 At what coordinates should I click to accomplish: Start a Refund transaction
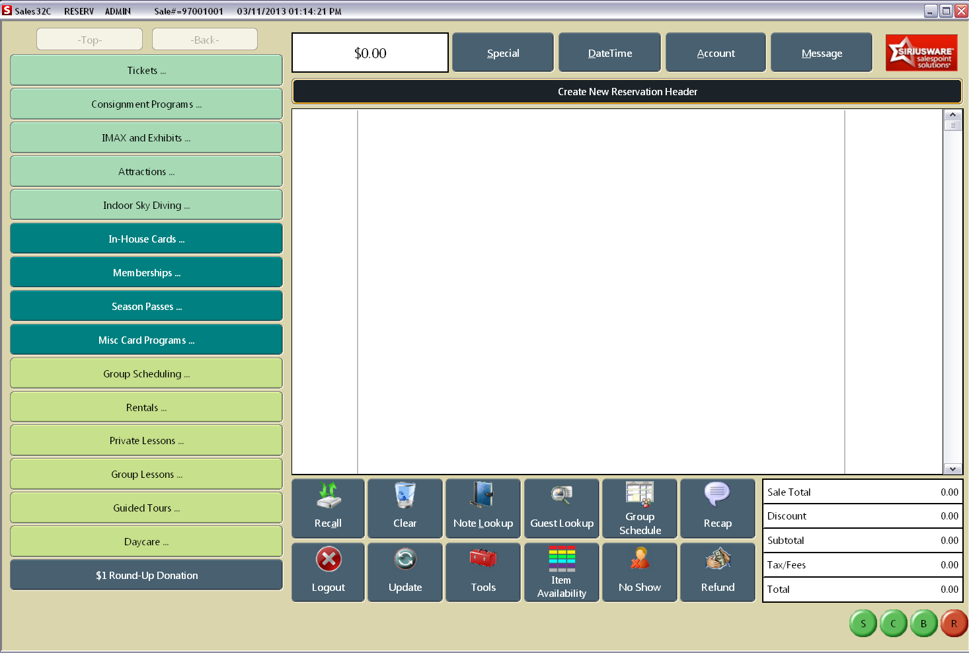click(717, 571)
